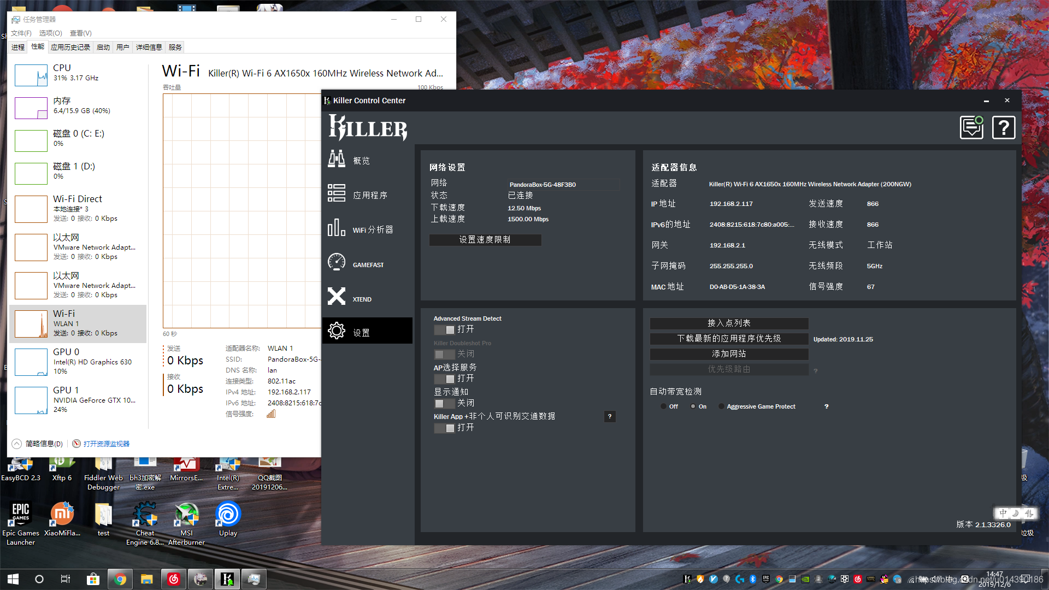Navigate to 应用程序 section in Killer

click(x=369, y=194)
